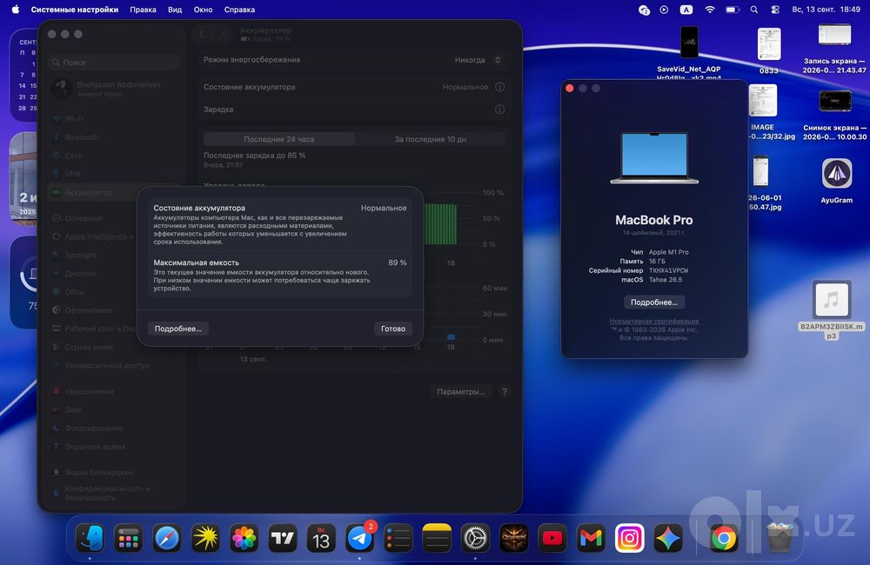Open Finder from the Dock
The width and height of the screenshot is (870, 565).
point(90,538)
